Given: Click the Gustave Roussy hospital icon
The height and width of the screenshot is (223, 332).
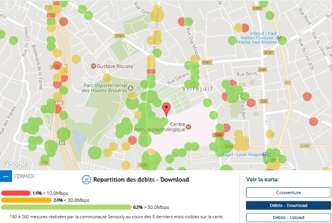Looking at the screenshot, I should pyautogui.click(x=93, y=66).
